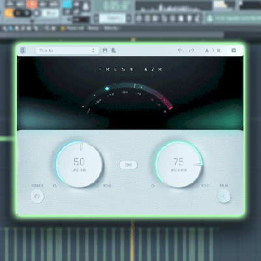Click the Mid Air knob showing 50
Screen dimensions: 261x261
point(80,164)
